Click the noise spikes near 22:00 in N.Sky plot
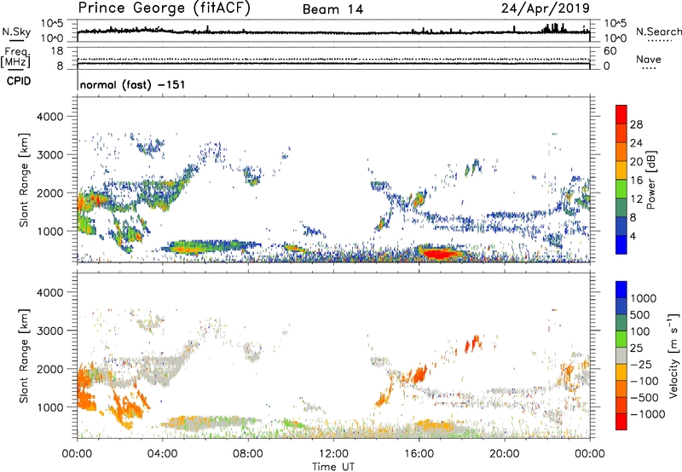 pyautogui.click(x=553, y=28)
